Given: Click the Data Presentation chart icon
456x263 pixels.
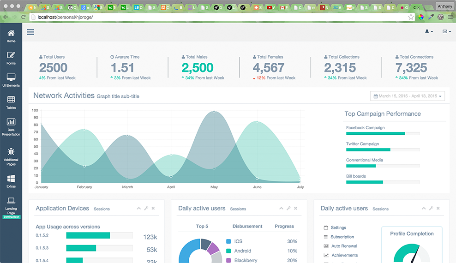Looking at the screenshot, I should 11,122.
